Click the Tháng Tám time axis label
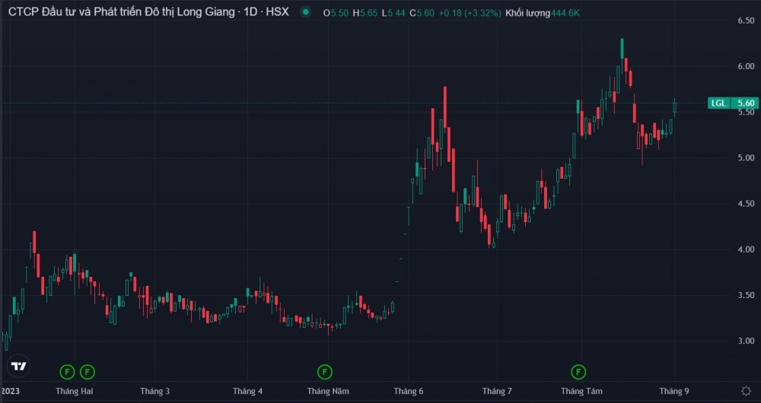This screenshot has width=761, height=403. (581, 391)
